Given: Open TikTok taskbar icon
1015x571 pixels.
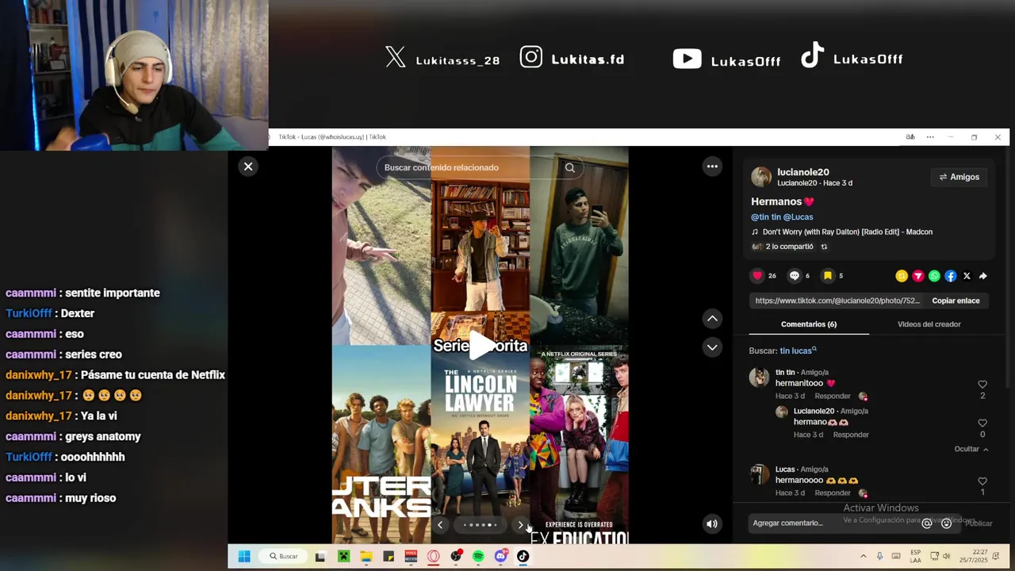Looking at the screenshot, I should coord(523,557).
